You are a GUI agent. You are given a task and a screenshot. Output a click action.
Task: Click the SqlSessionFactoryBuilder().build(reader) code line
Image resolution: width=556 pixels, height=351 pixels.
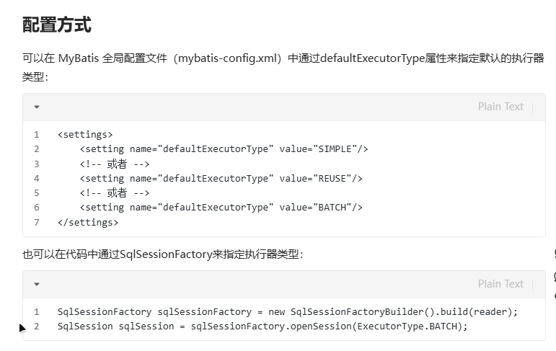288,311
